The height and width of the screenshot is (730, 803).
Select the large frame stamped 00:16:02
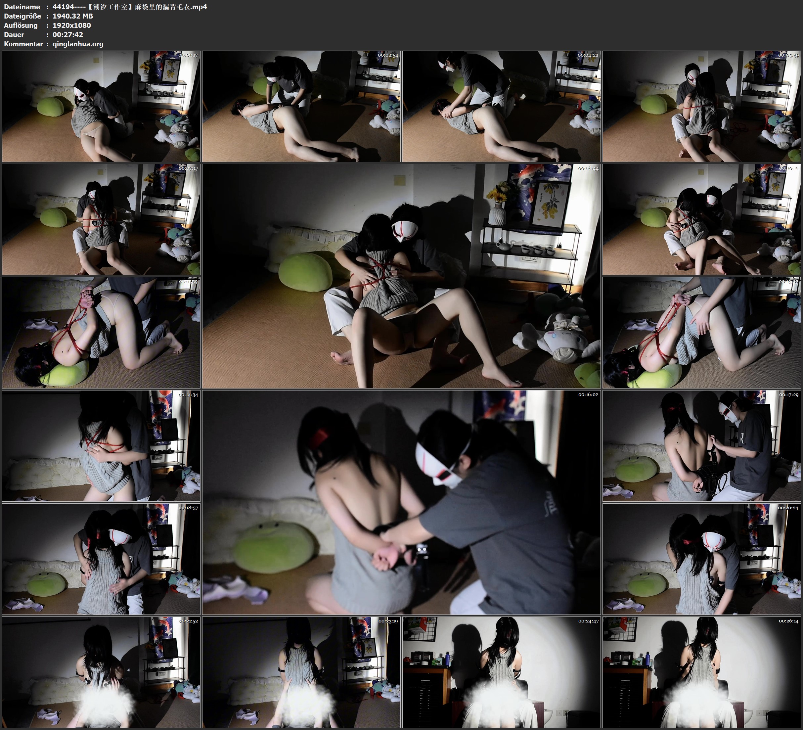click(401, 502)
